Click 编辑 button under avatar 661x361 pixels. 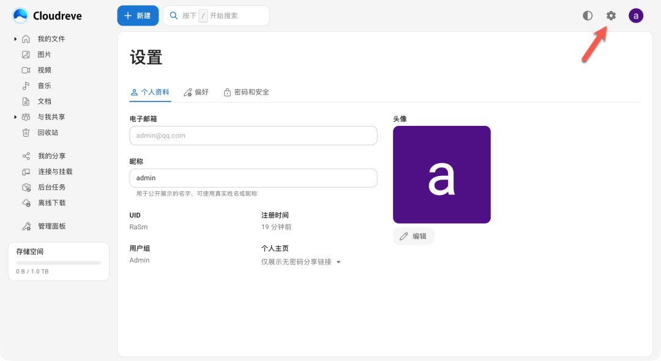coord(413,236)
